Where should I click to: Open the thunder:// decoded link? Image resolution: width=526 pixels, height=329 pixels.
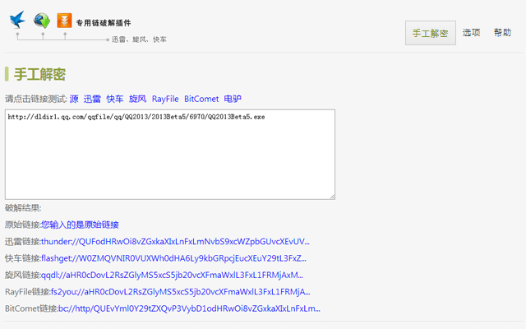click(x=175, y=241)
